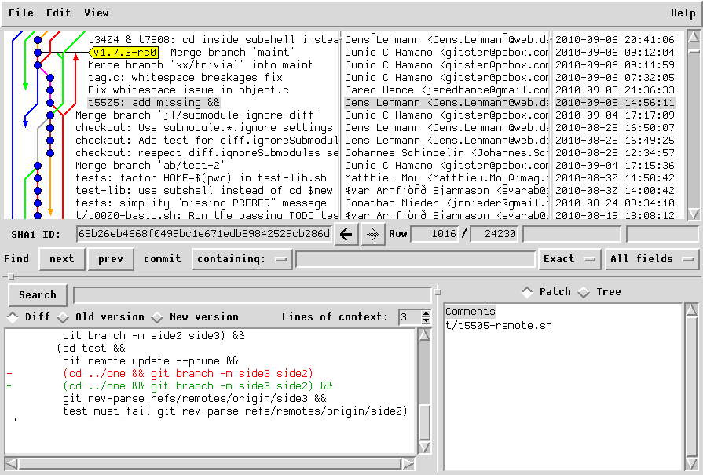Screen dimensions: 703x475
Task: Select commit 'Merge branch 'ab/test-2''
Action: click(x=150, y=166)
